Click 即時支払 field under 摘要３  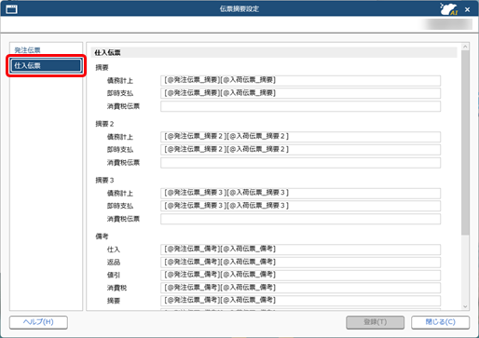300,206
